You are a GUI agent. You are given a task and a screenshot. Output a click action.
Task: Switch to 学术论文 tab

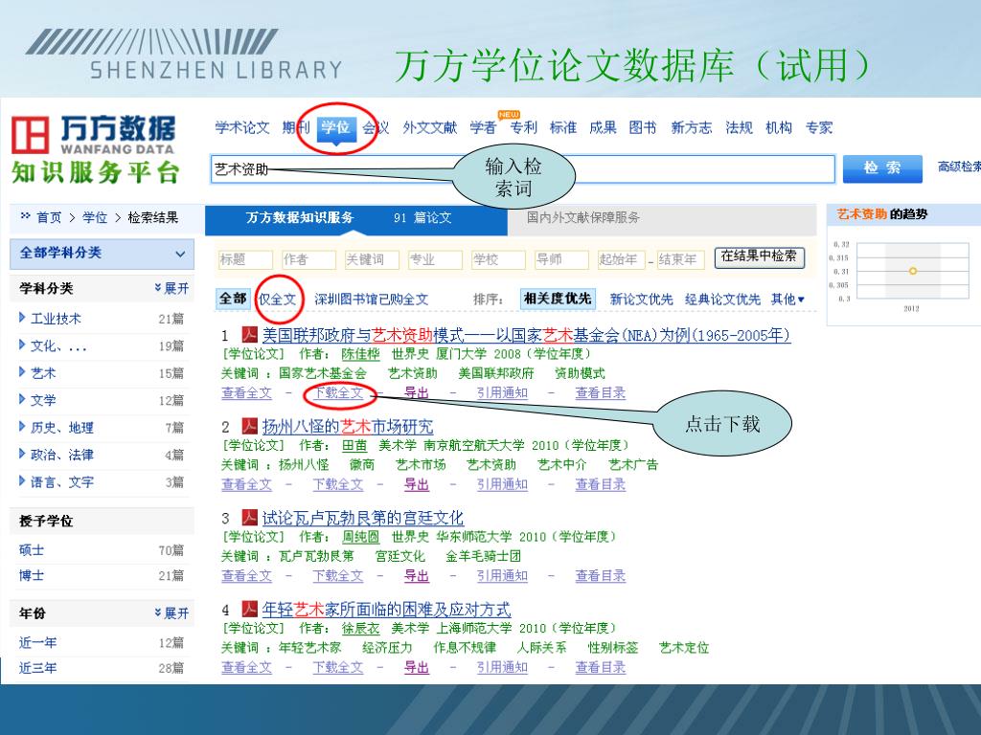pos(242,127)
